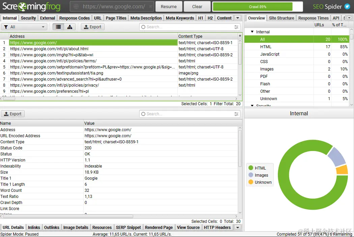
Task: Open the Inlinks bottom tab
Action: 34,227
